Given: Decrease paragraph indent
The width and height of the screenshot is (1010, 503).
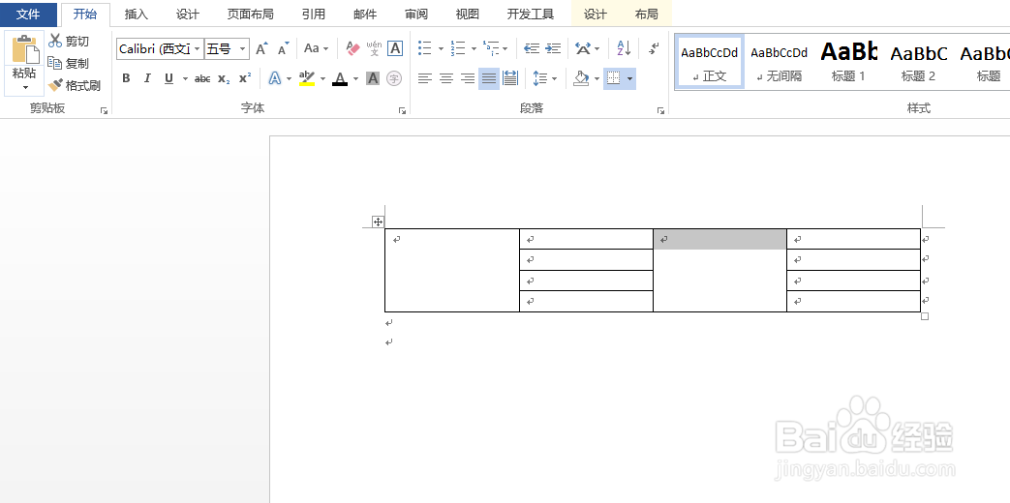Looking at the screenshot, I should click(x=532, y=48).
